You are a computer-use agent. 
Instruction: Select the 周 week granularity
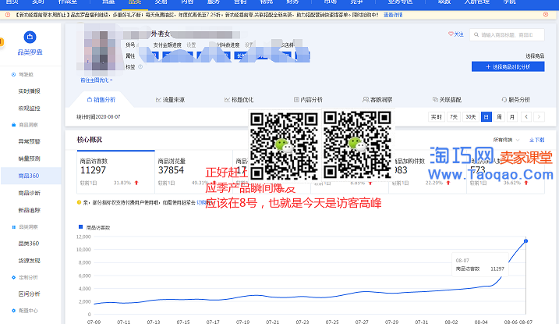tap(499, 116)
